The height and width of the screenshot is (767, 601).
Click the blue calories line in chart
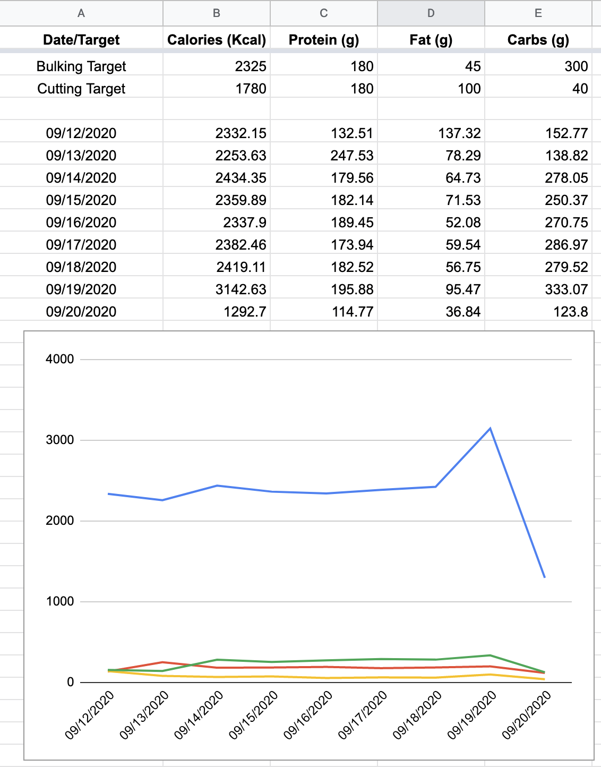point(326,493)
